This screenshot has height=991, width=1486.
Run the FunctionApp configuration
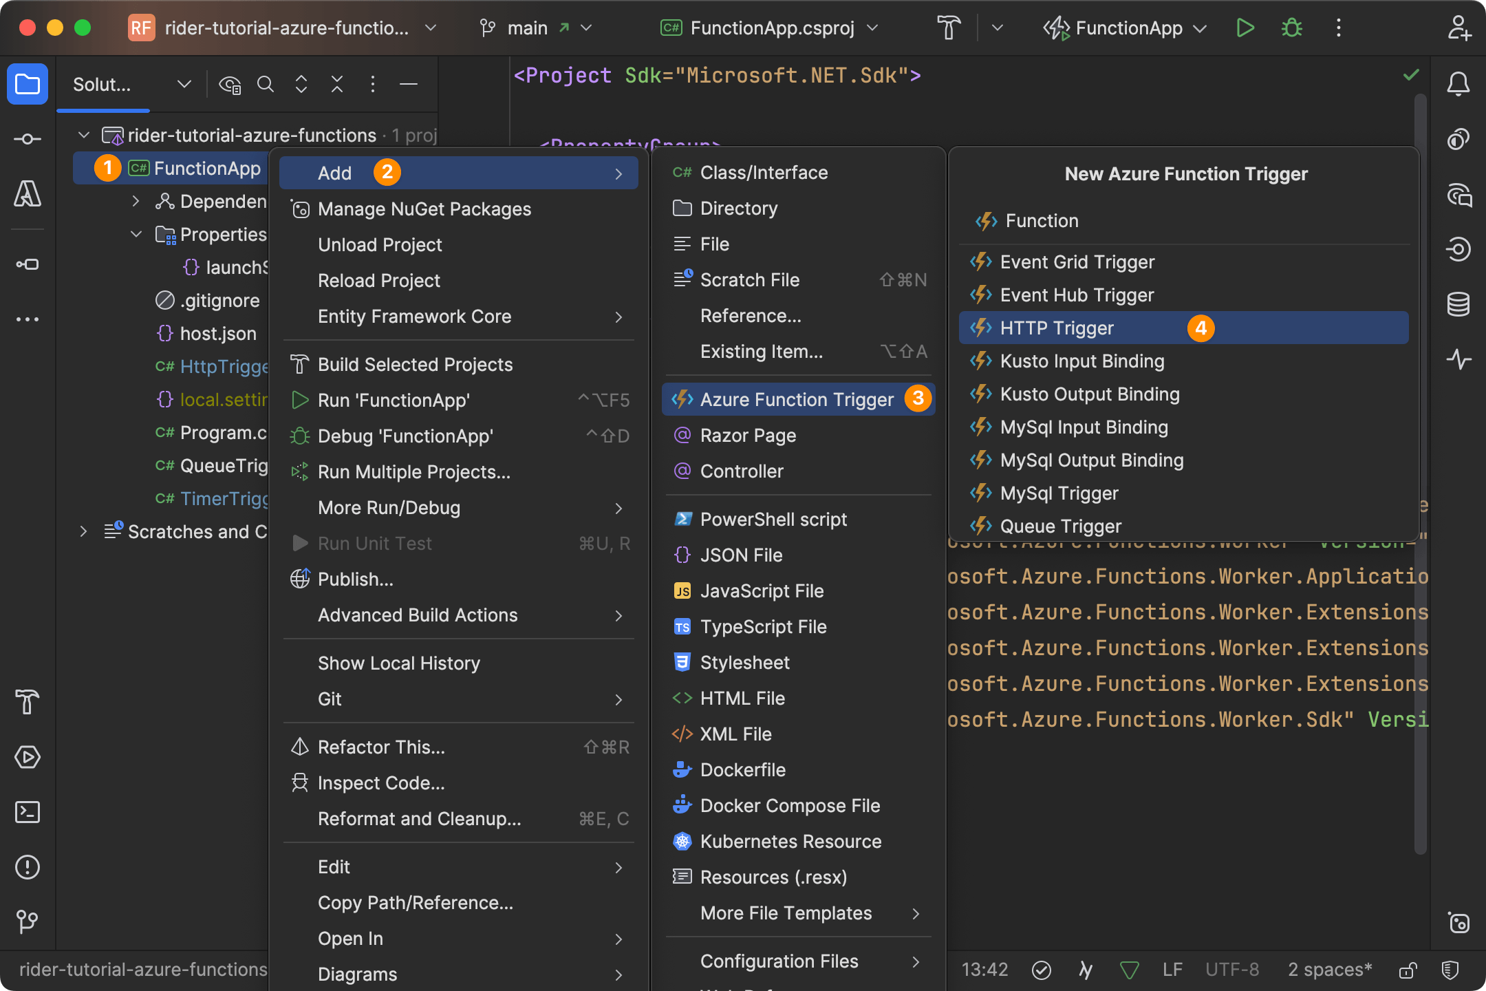click(1245, 28)
